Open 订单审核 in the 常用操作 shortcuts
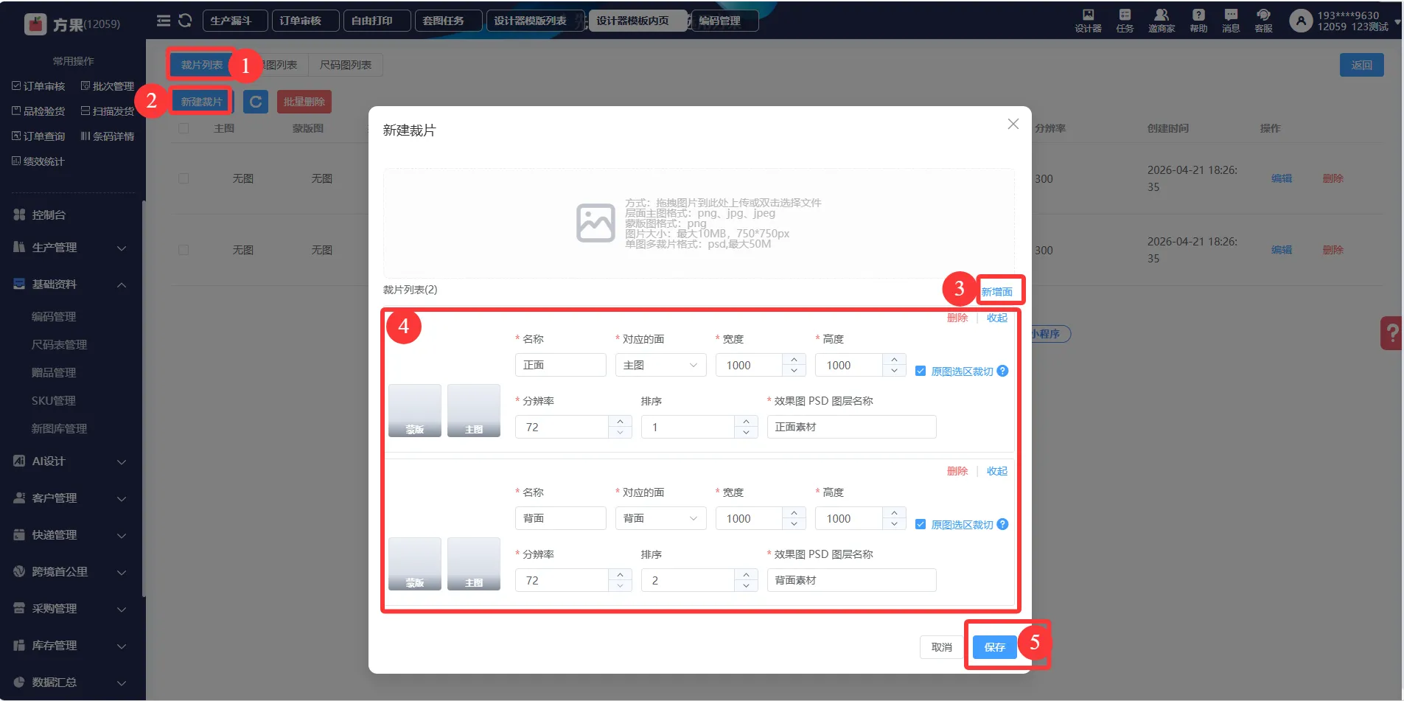Image resolution: width=1404 pixels, height=701 pixels. click(x=38, y=86)
